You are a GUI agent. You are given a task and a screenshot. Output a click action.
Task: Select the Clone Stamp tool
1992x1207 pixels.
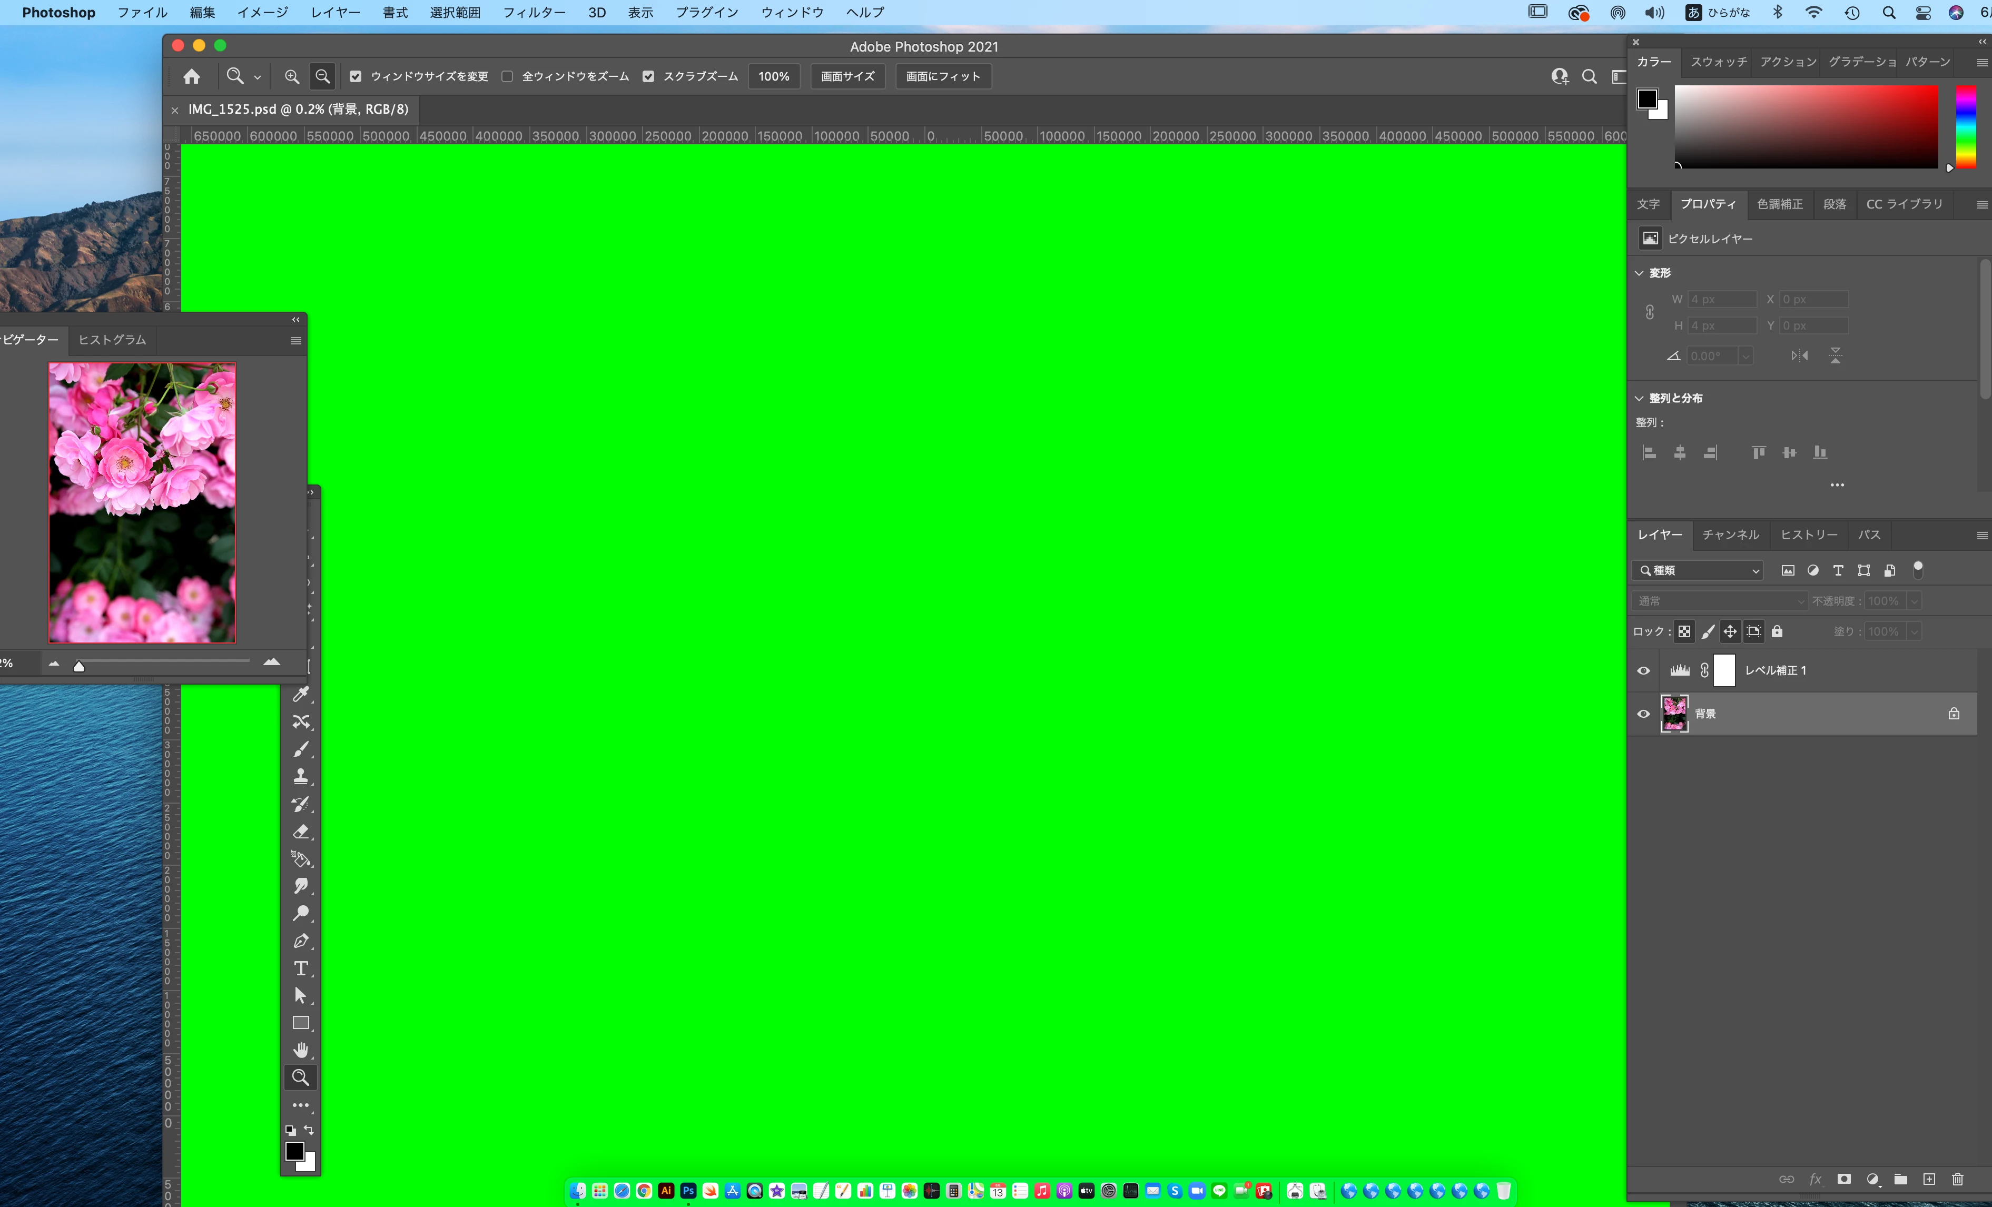pos(301,777)
